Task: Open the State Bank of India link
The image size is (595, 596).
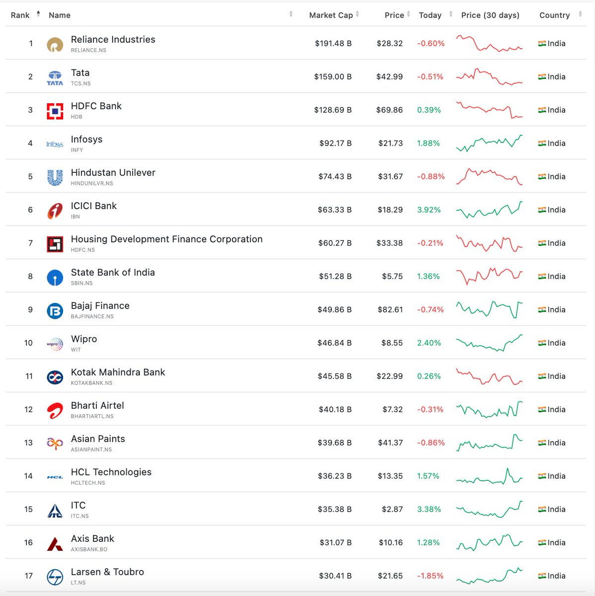Action: (x=113, y=272)
